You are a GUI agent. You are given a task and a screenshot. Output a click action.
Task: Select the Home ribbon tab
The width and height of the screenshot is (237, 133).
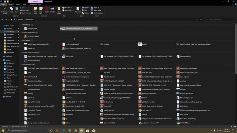click(10, 4)
